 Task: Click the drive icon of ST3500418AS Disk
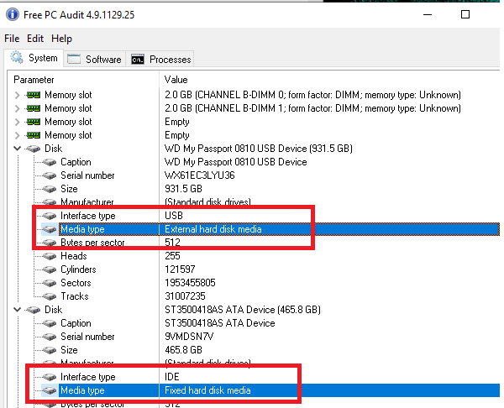(x=33, y=310)
